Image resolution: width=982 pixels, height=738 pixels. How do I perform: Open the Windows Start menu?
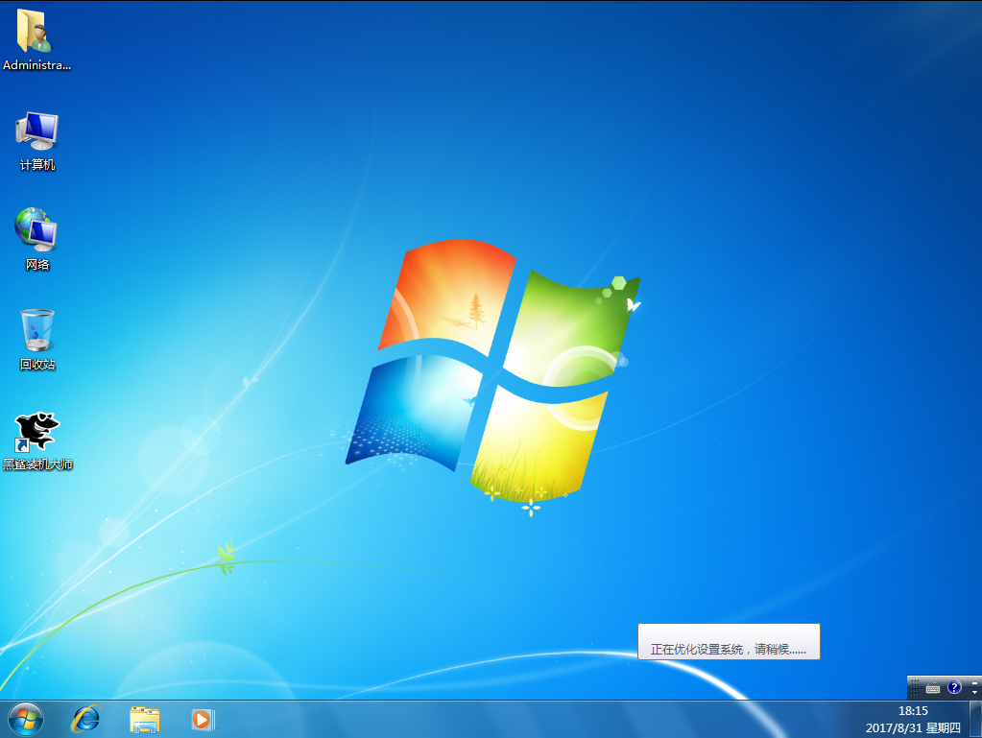26,719
